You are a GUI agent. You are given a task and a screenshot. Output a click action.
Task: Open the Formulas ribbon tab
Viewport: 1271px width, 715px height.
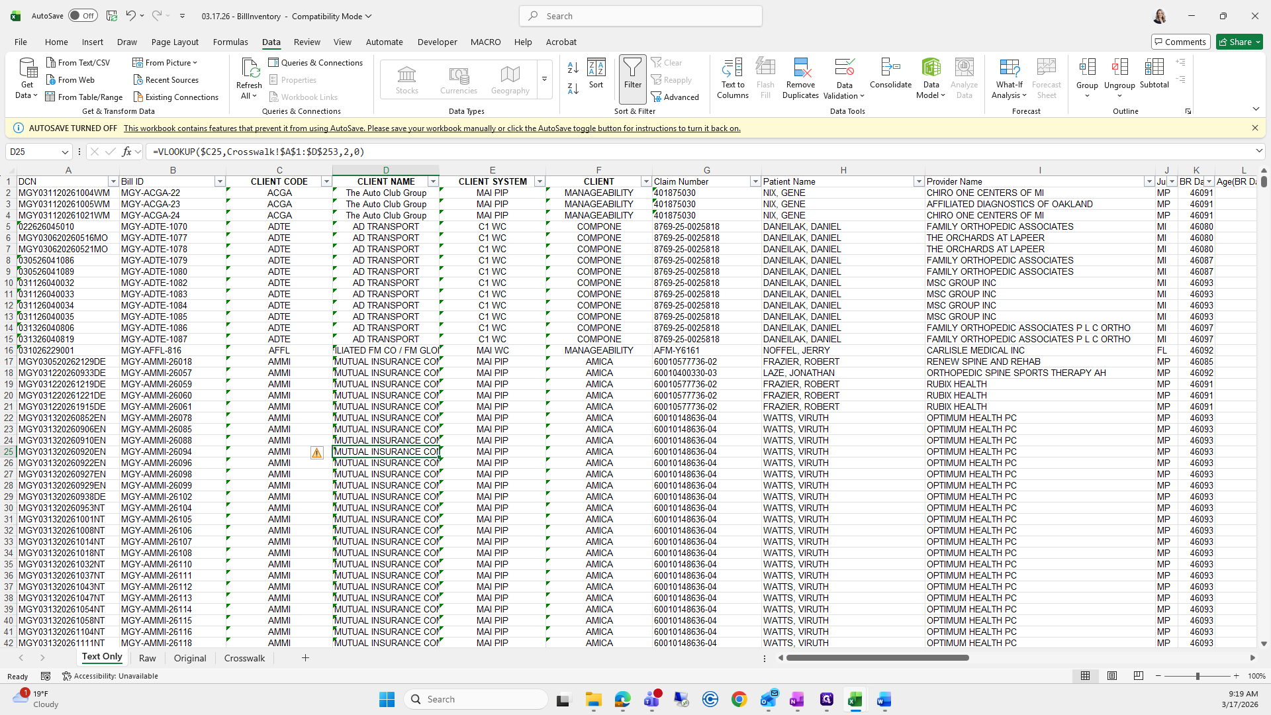tap(230, 42)
